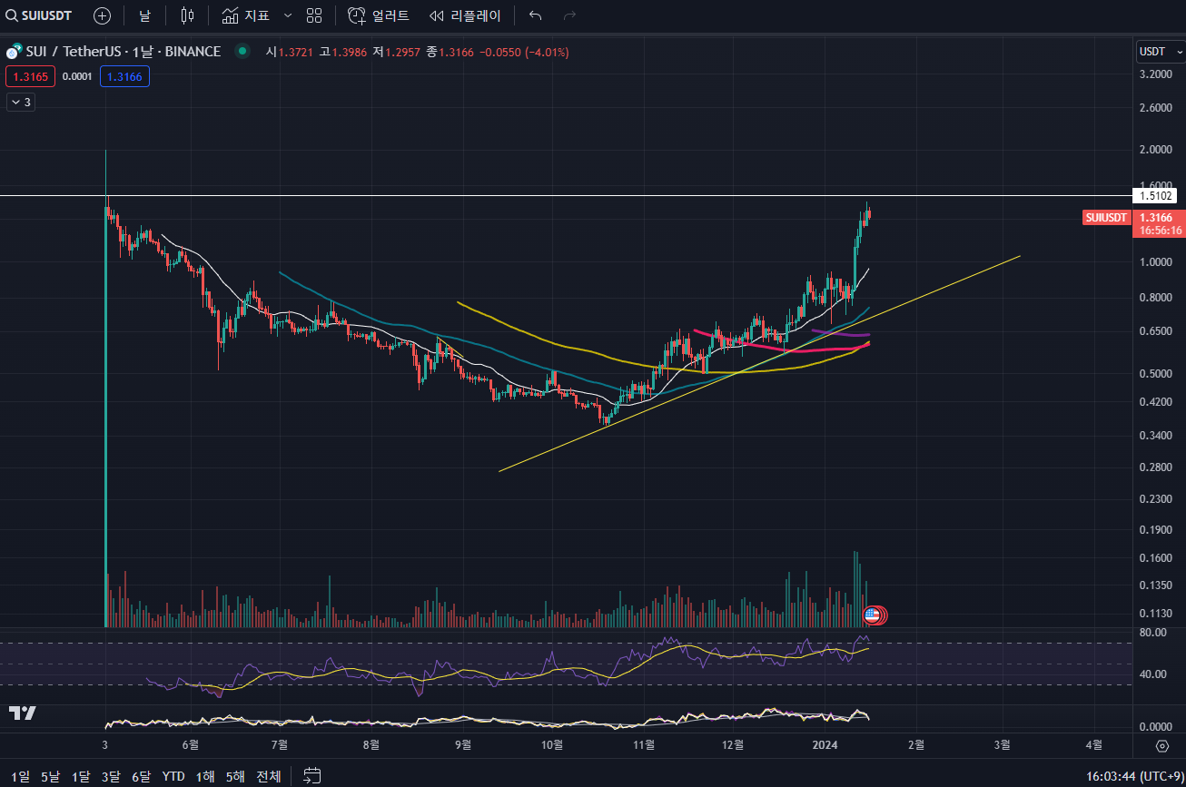Click the TradingView logo on the chart
The width and height of the screenshot is (1186, 787).
point(23,713)
